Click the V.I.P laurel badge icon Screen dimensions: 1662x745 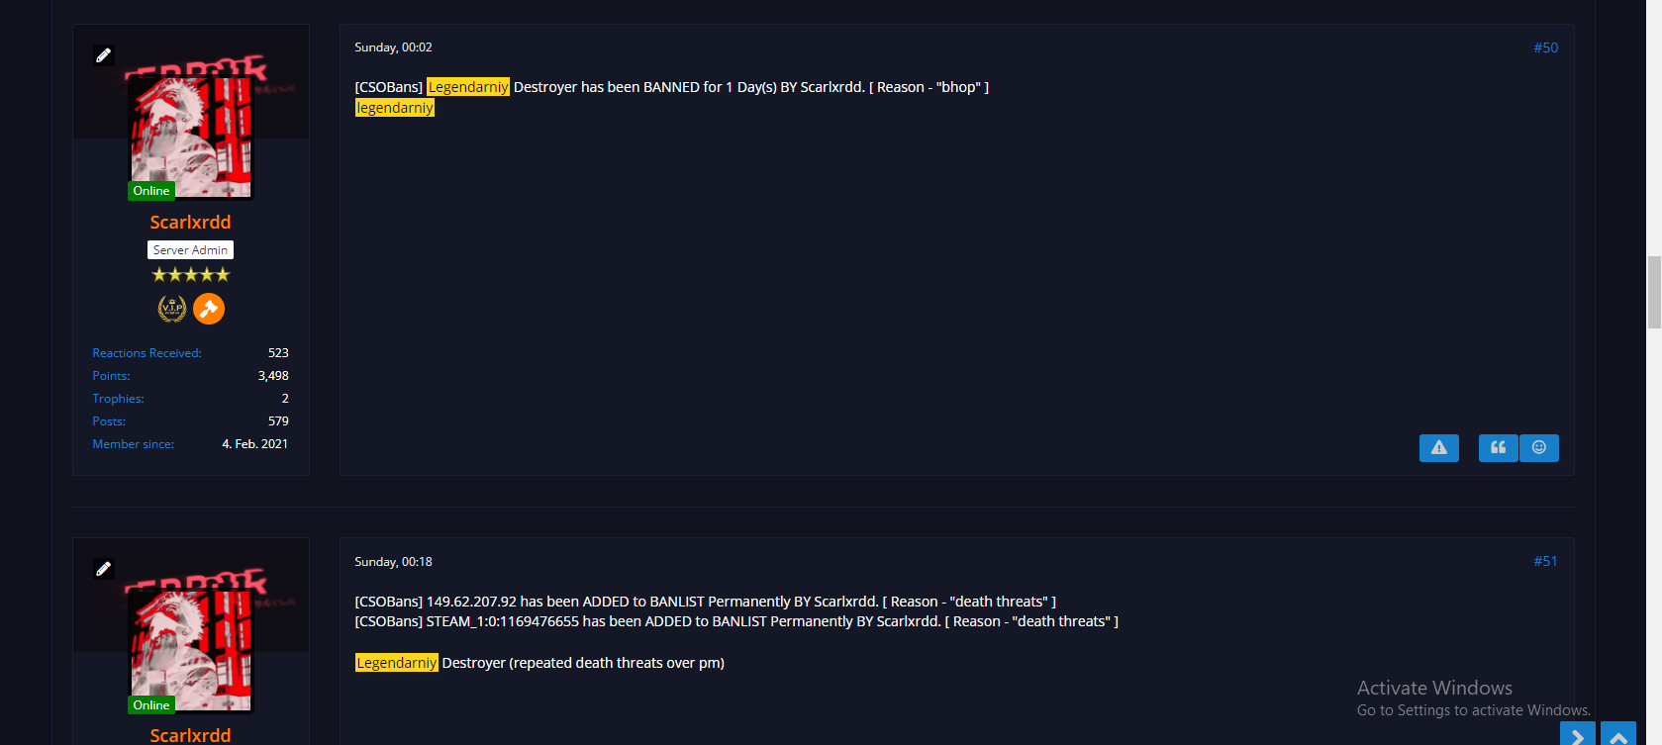click(172, 309)
